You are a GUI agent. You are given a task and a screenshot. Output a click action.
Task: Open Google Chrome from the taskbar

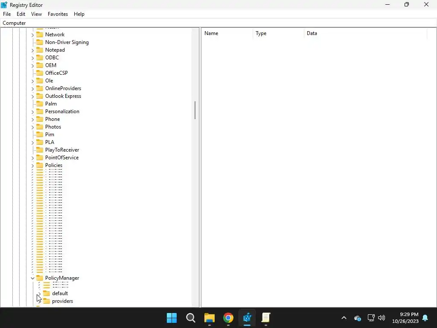(228, 318)
